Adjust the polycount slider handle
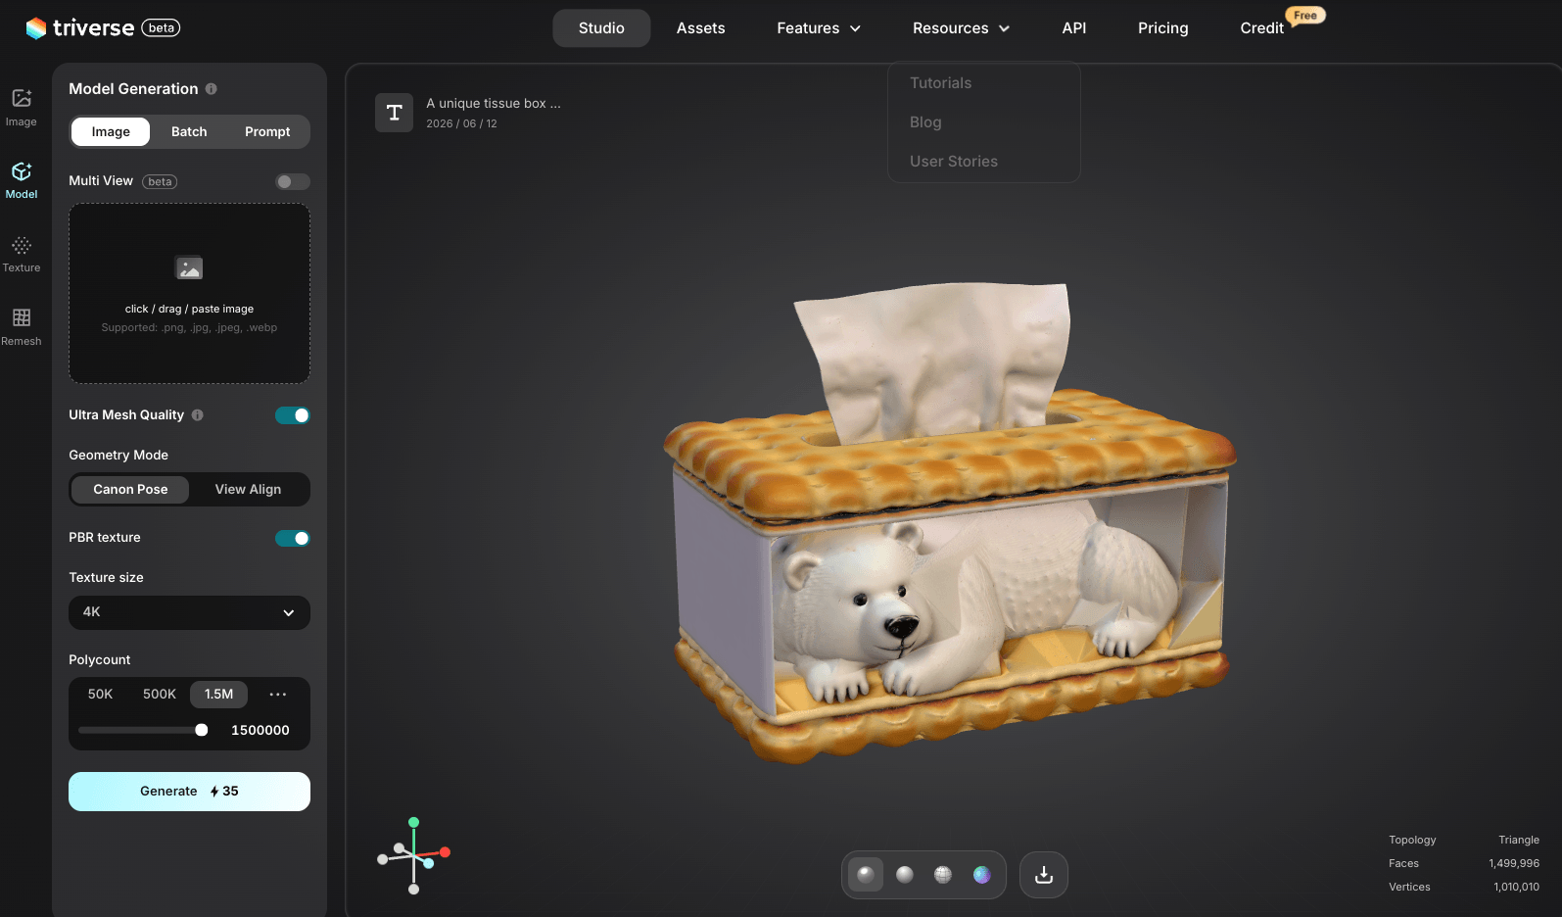 click(x=202, y=730)
